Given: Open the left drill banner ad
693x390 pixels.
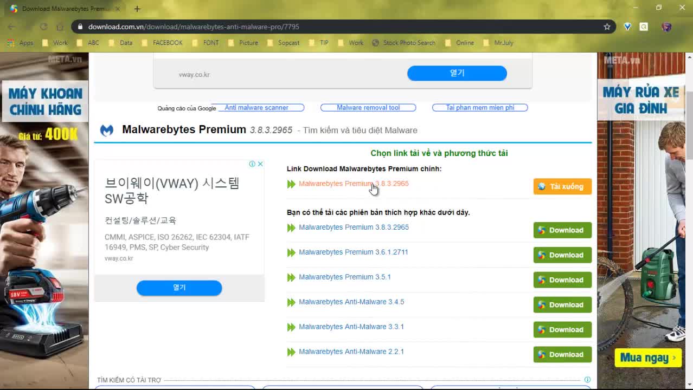Looking at the screenshot, I should [44, 221].
